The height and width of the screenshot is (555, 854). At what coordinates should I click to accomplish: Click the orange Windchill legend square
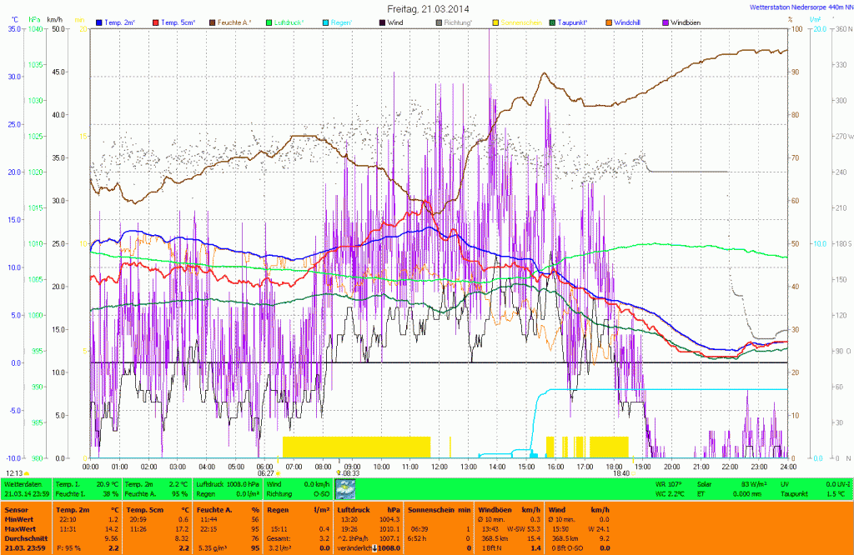pyautogui.click(x=609, y=22)
